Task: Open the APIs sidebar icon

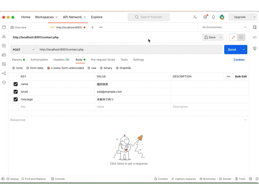Action: click(4, 36)
